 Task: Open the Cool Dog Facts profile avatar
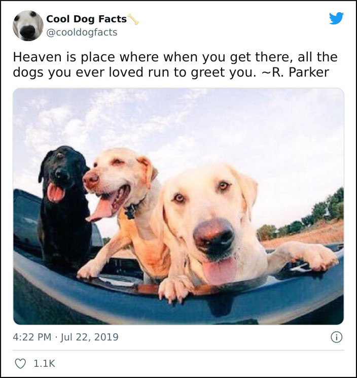(x=28, y=25)
